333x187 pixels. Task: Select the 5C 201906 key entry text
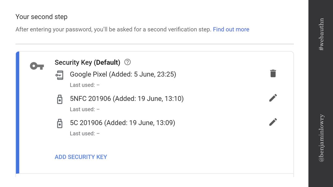point(122,123)
